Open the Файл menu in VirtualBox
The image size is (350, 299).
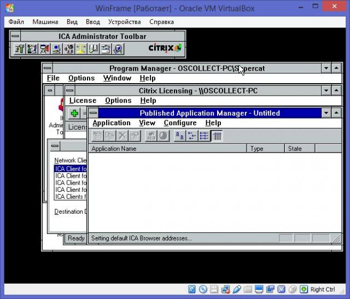tap(16, 22)
